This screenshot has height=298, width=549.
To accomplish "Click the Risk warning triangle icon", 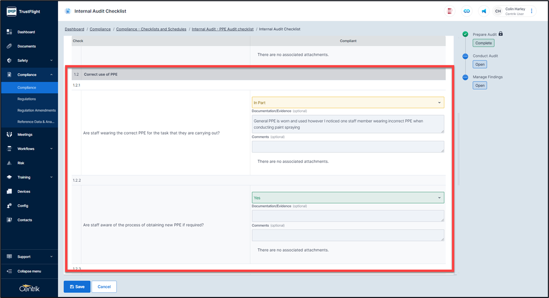I will [9, 163].
